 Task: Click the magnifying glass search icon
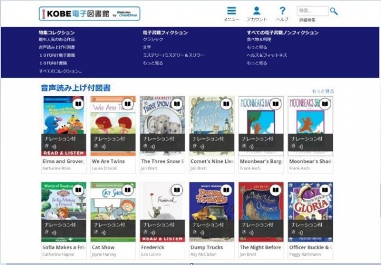[334, 11]
